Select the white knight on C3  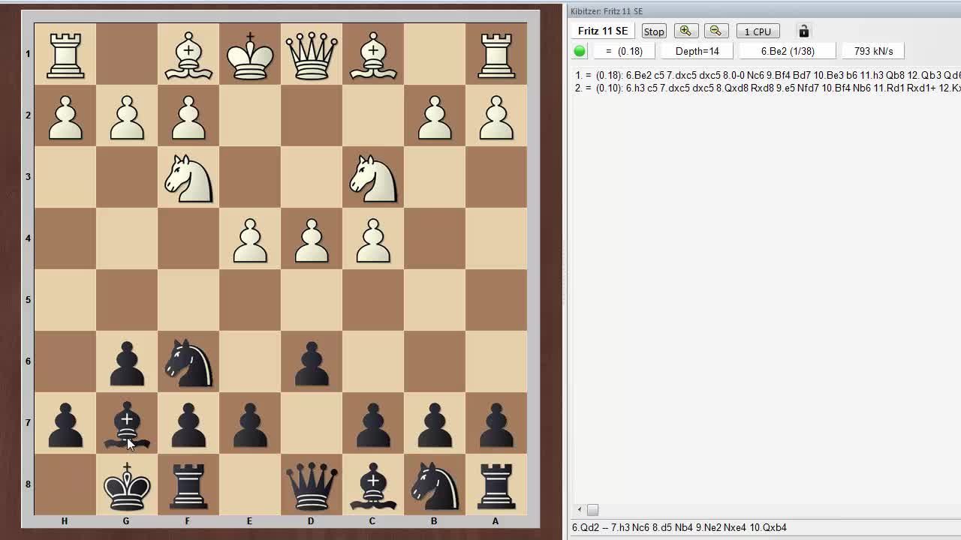[373, 177]
